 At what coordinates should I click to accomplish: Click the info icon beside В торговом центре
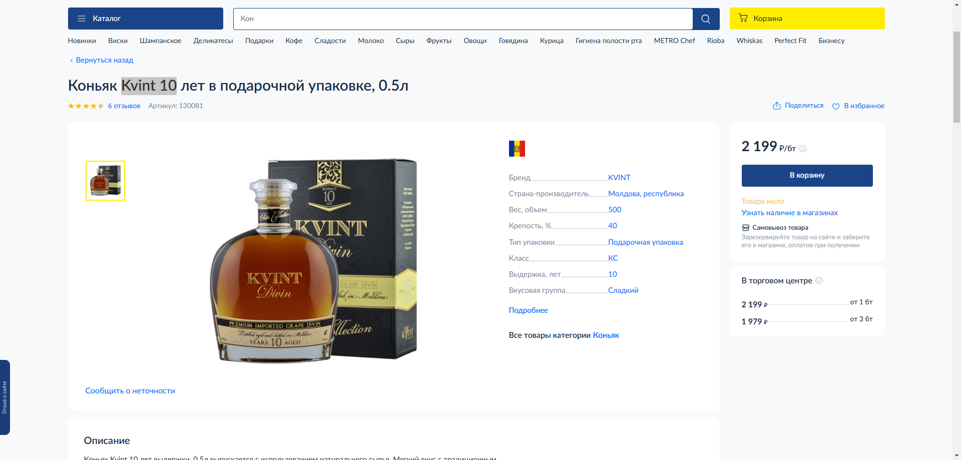819,280
